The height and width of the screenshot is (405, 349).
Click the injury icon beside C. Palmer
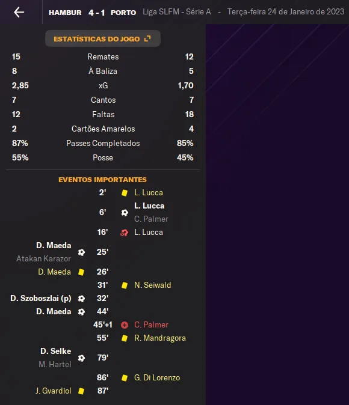click(125, 325)
